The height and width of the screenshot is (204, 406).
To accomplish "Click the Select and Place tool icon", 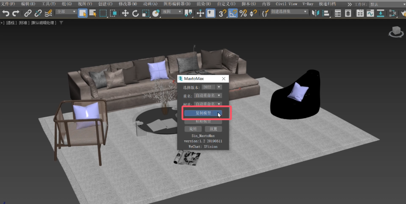I will pos(156,13).
